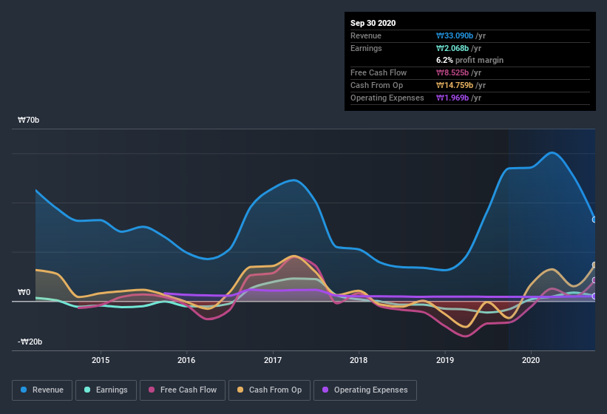Select the 2019 x-axis label
Screen dimensions: 607x414
pyautogui.click(x=445, y=360)
